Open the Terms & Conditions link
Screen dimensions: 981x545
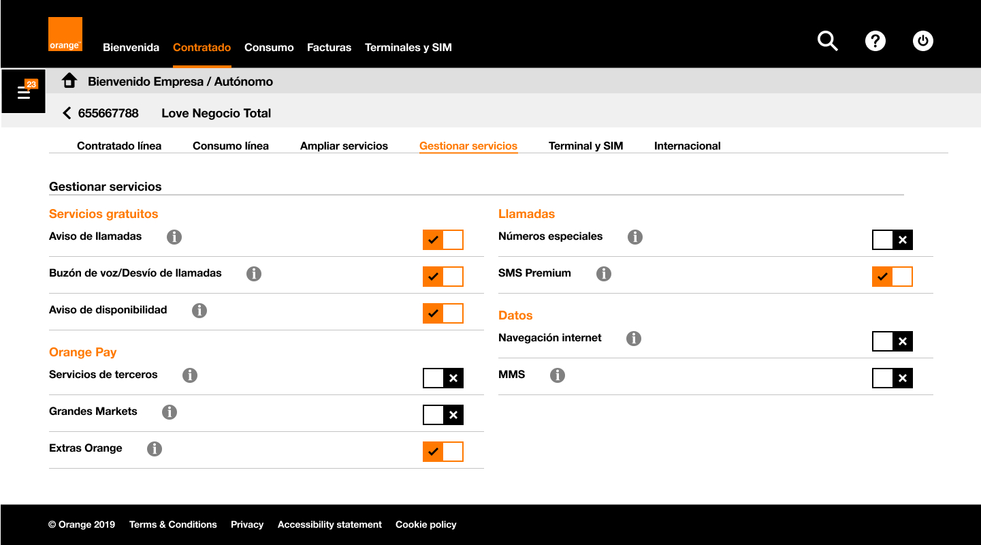click(x=173, y=525)
